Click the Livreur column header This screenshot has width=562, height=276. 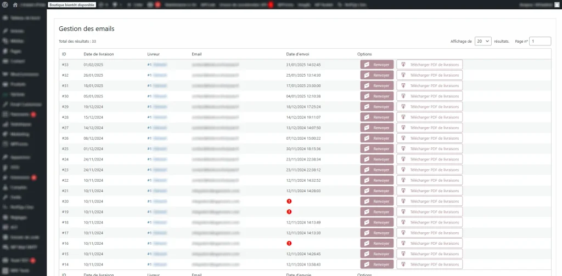(x=154, y=54)
